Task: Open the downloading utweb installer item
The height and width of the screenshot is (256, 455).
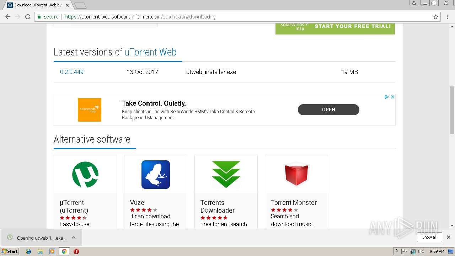Action: pos(37,238)
